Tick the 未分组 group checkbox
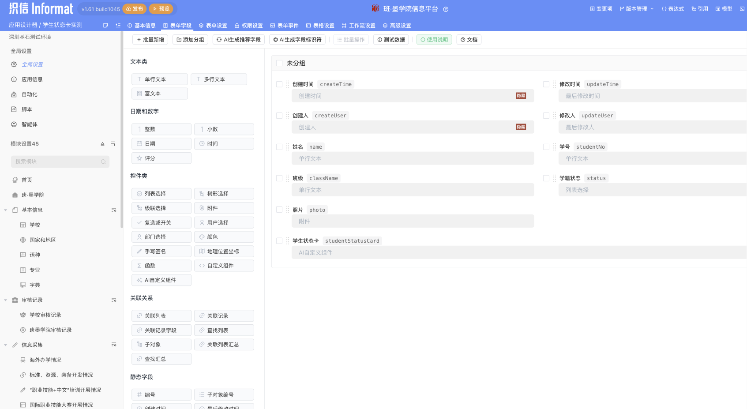Image resolution: width=747 pixels, height=409 pixels. (279, 63)
